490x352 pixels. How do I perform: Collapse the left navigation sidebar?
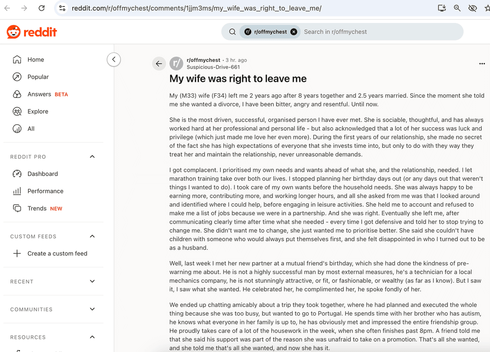coord(114,59)
